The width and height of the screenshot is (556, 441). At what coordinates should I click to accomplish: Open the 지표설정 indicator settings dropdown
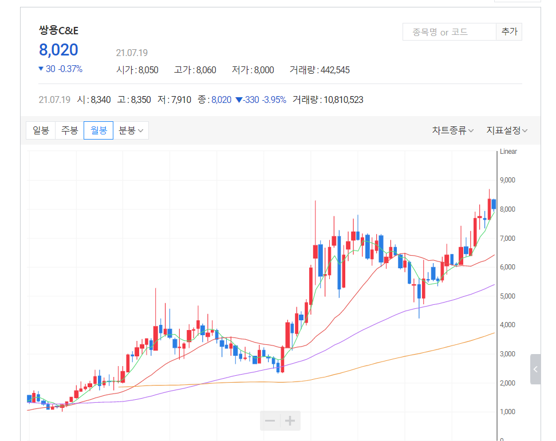pos(507,130)
